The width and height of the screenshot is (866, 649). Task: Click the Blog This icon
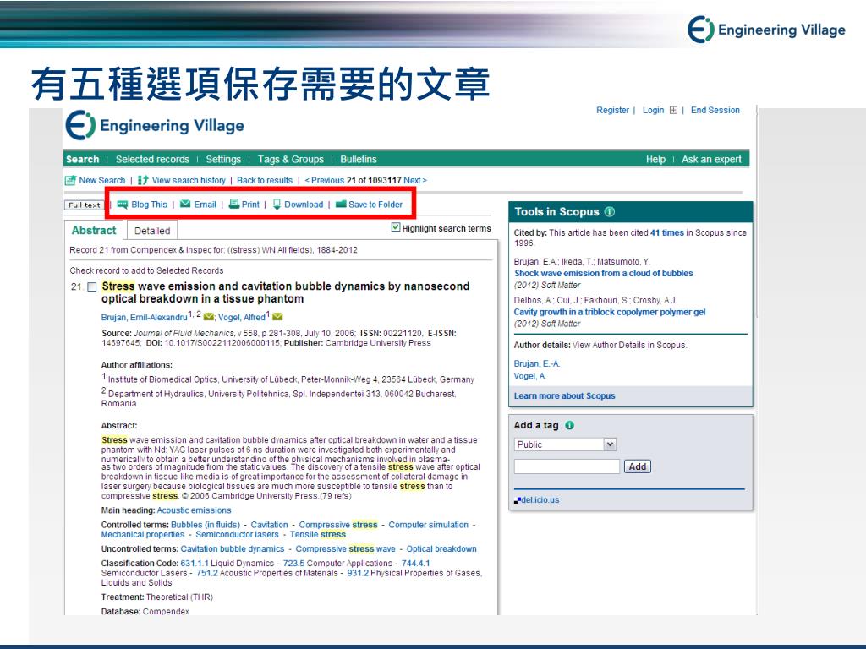tap(123, 205)
